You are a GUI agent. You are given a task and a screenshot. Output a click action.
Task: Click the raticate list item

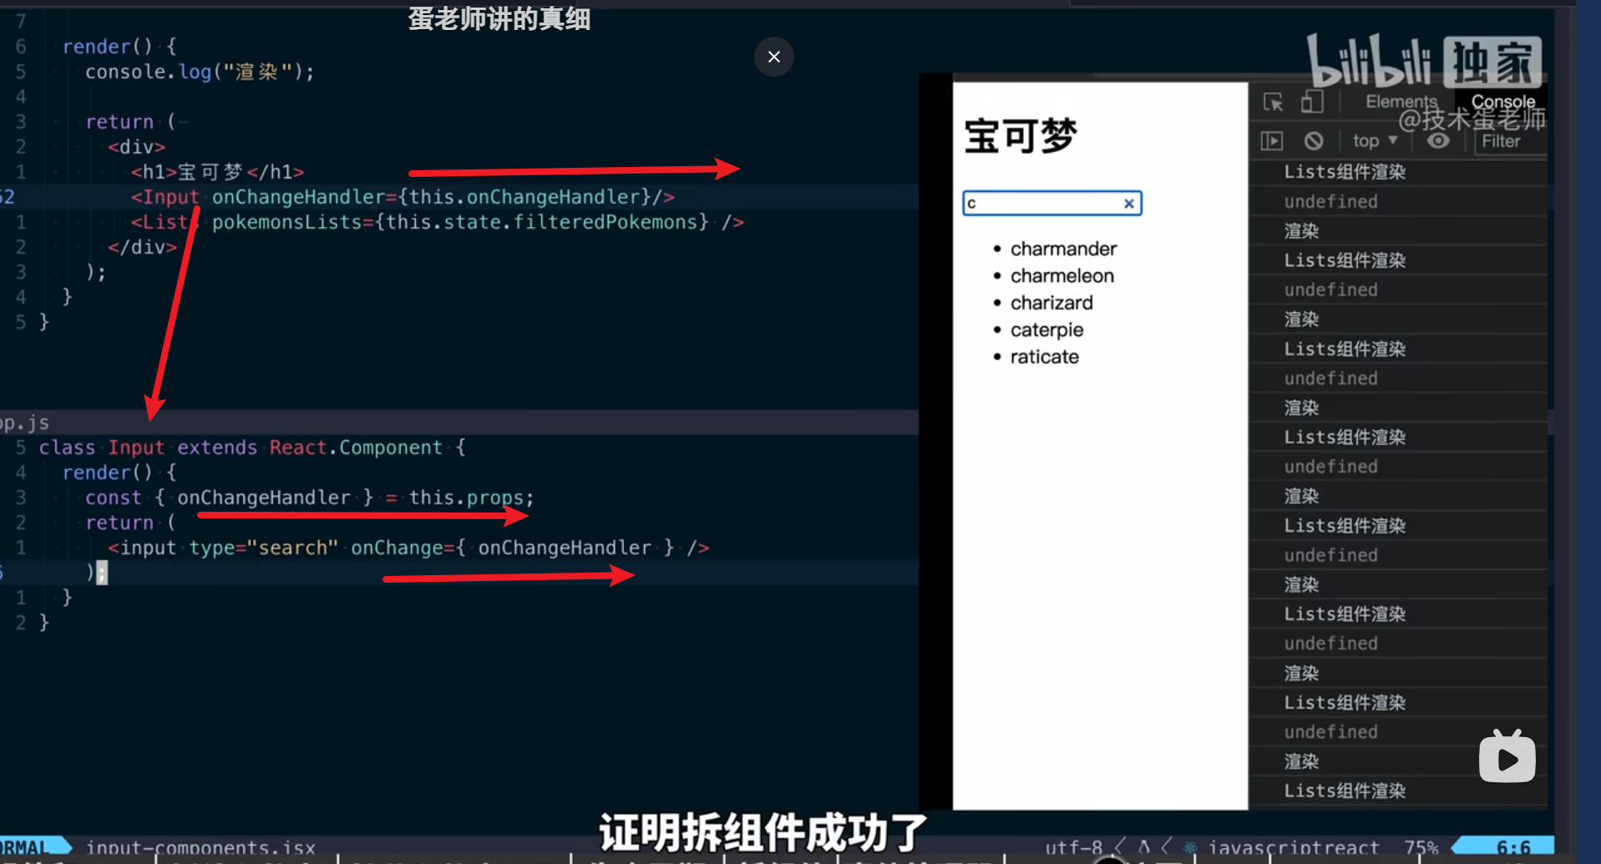click(1044, 356)
